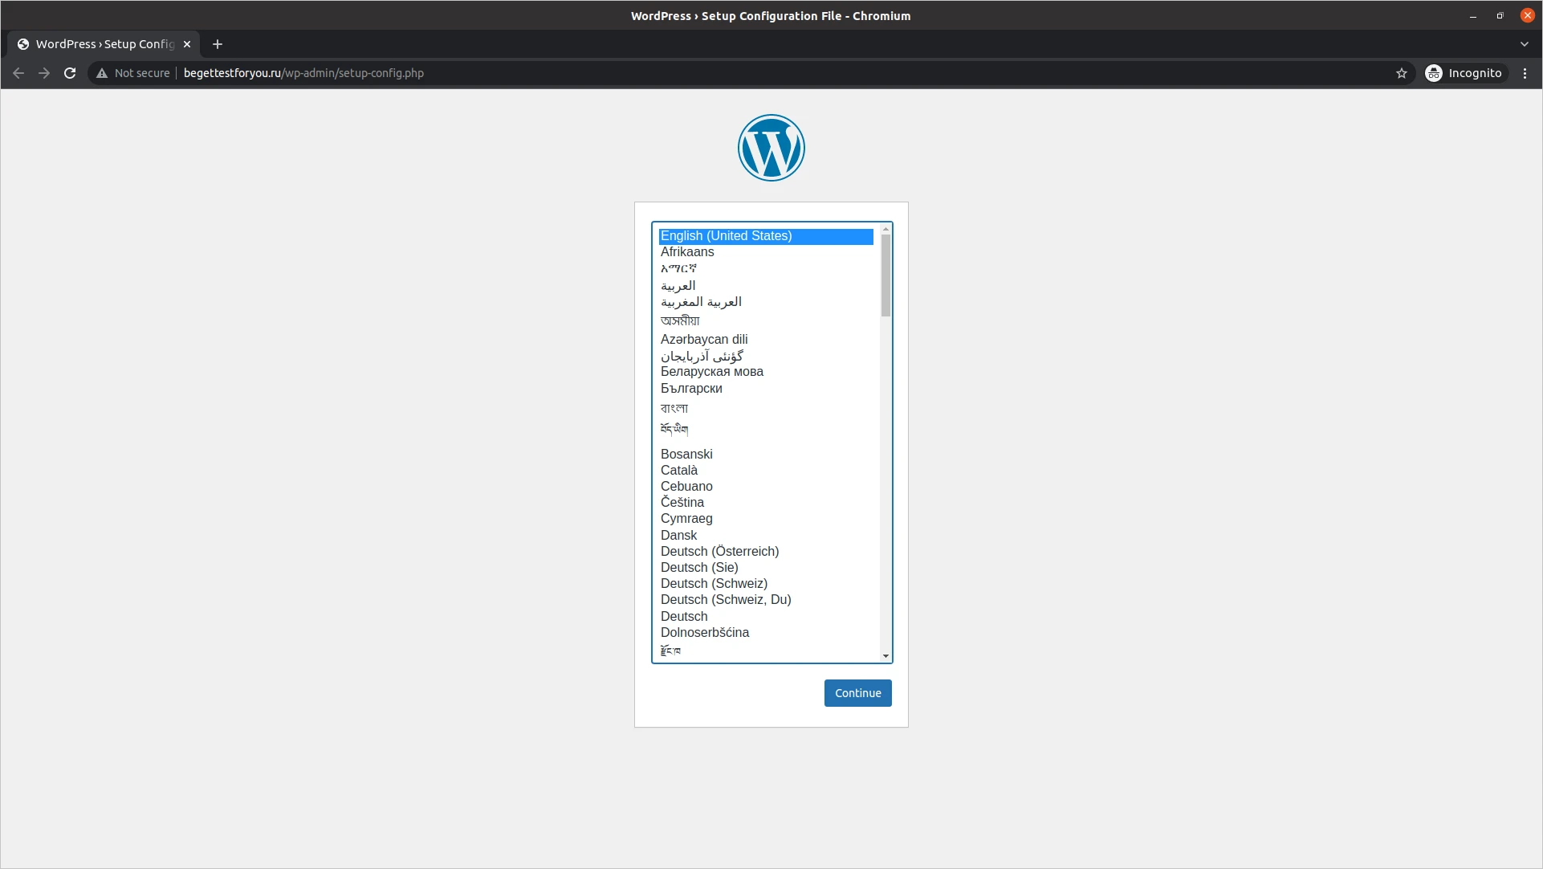Click the forward navigation arrow
1543x869 pixels.
(x=44, y=72)
